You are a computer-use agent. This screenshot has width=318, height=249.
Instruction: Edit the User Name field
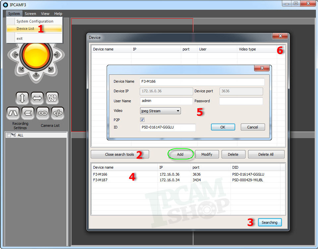pos(166,101)
